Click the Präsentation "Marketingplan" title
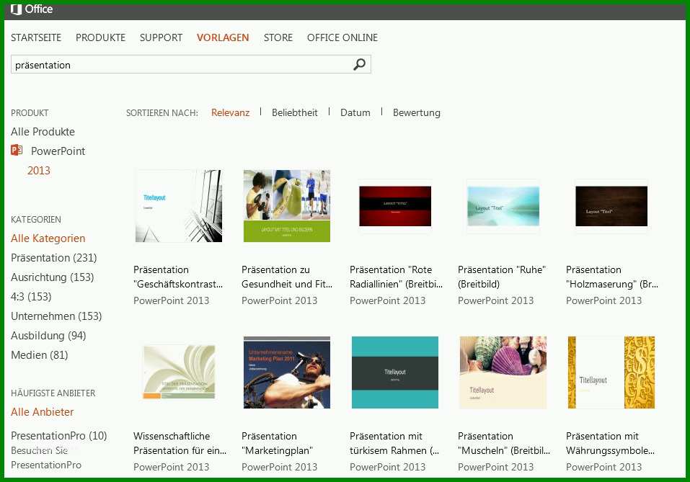 (x=278, y=443)
